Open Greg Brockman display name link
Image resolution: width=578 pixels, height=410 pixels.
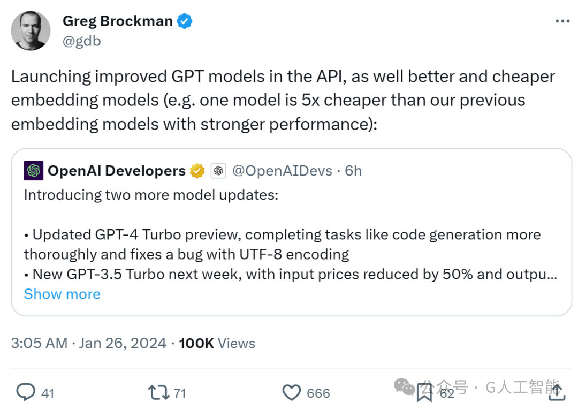point(118,21)
